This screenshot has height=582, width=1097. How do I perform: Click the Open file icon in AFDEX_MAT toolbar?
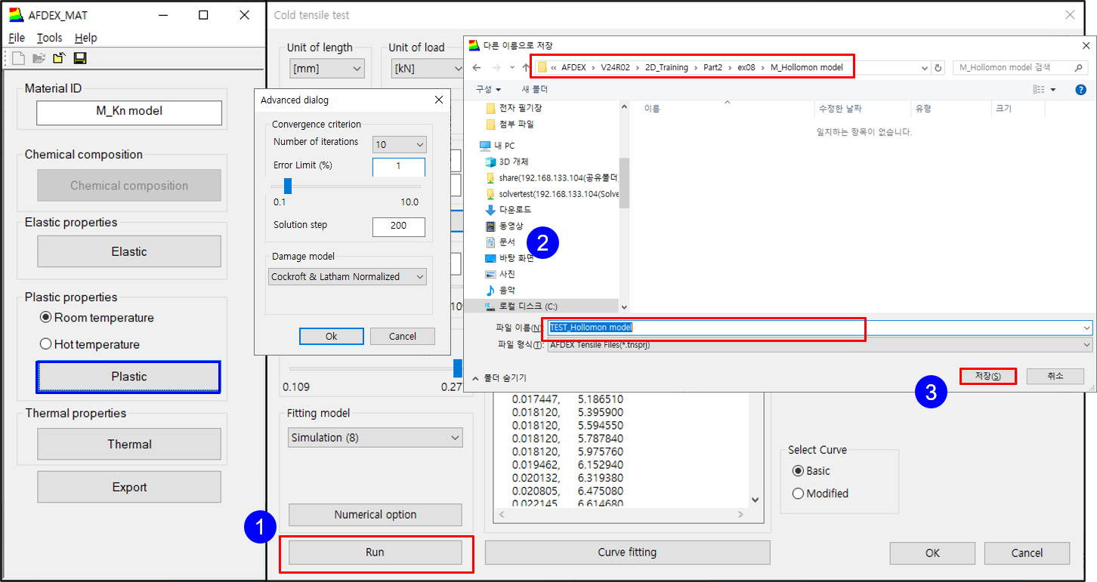(39, 58)
